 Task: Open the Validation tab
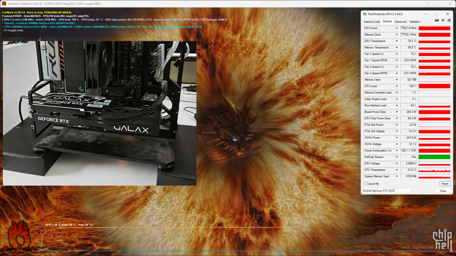click(x=415, y=21)
